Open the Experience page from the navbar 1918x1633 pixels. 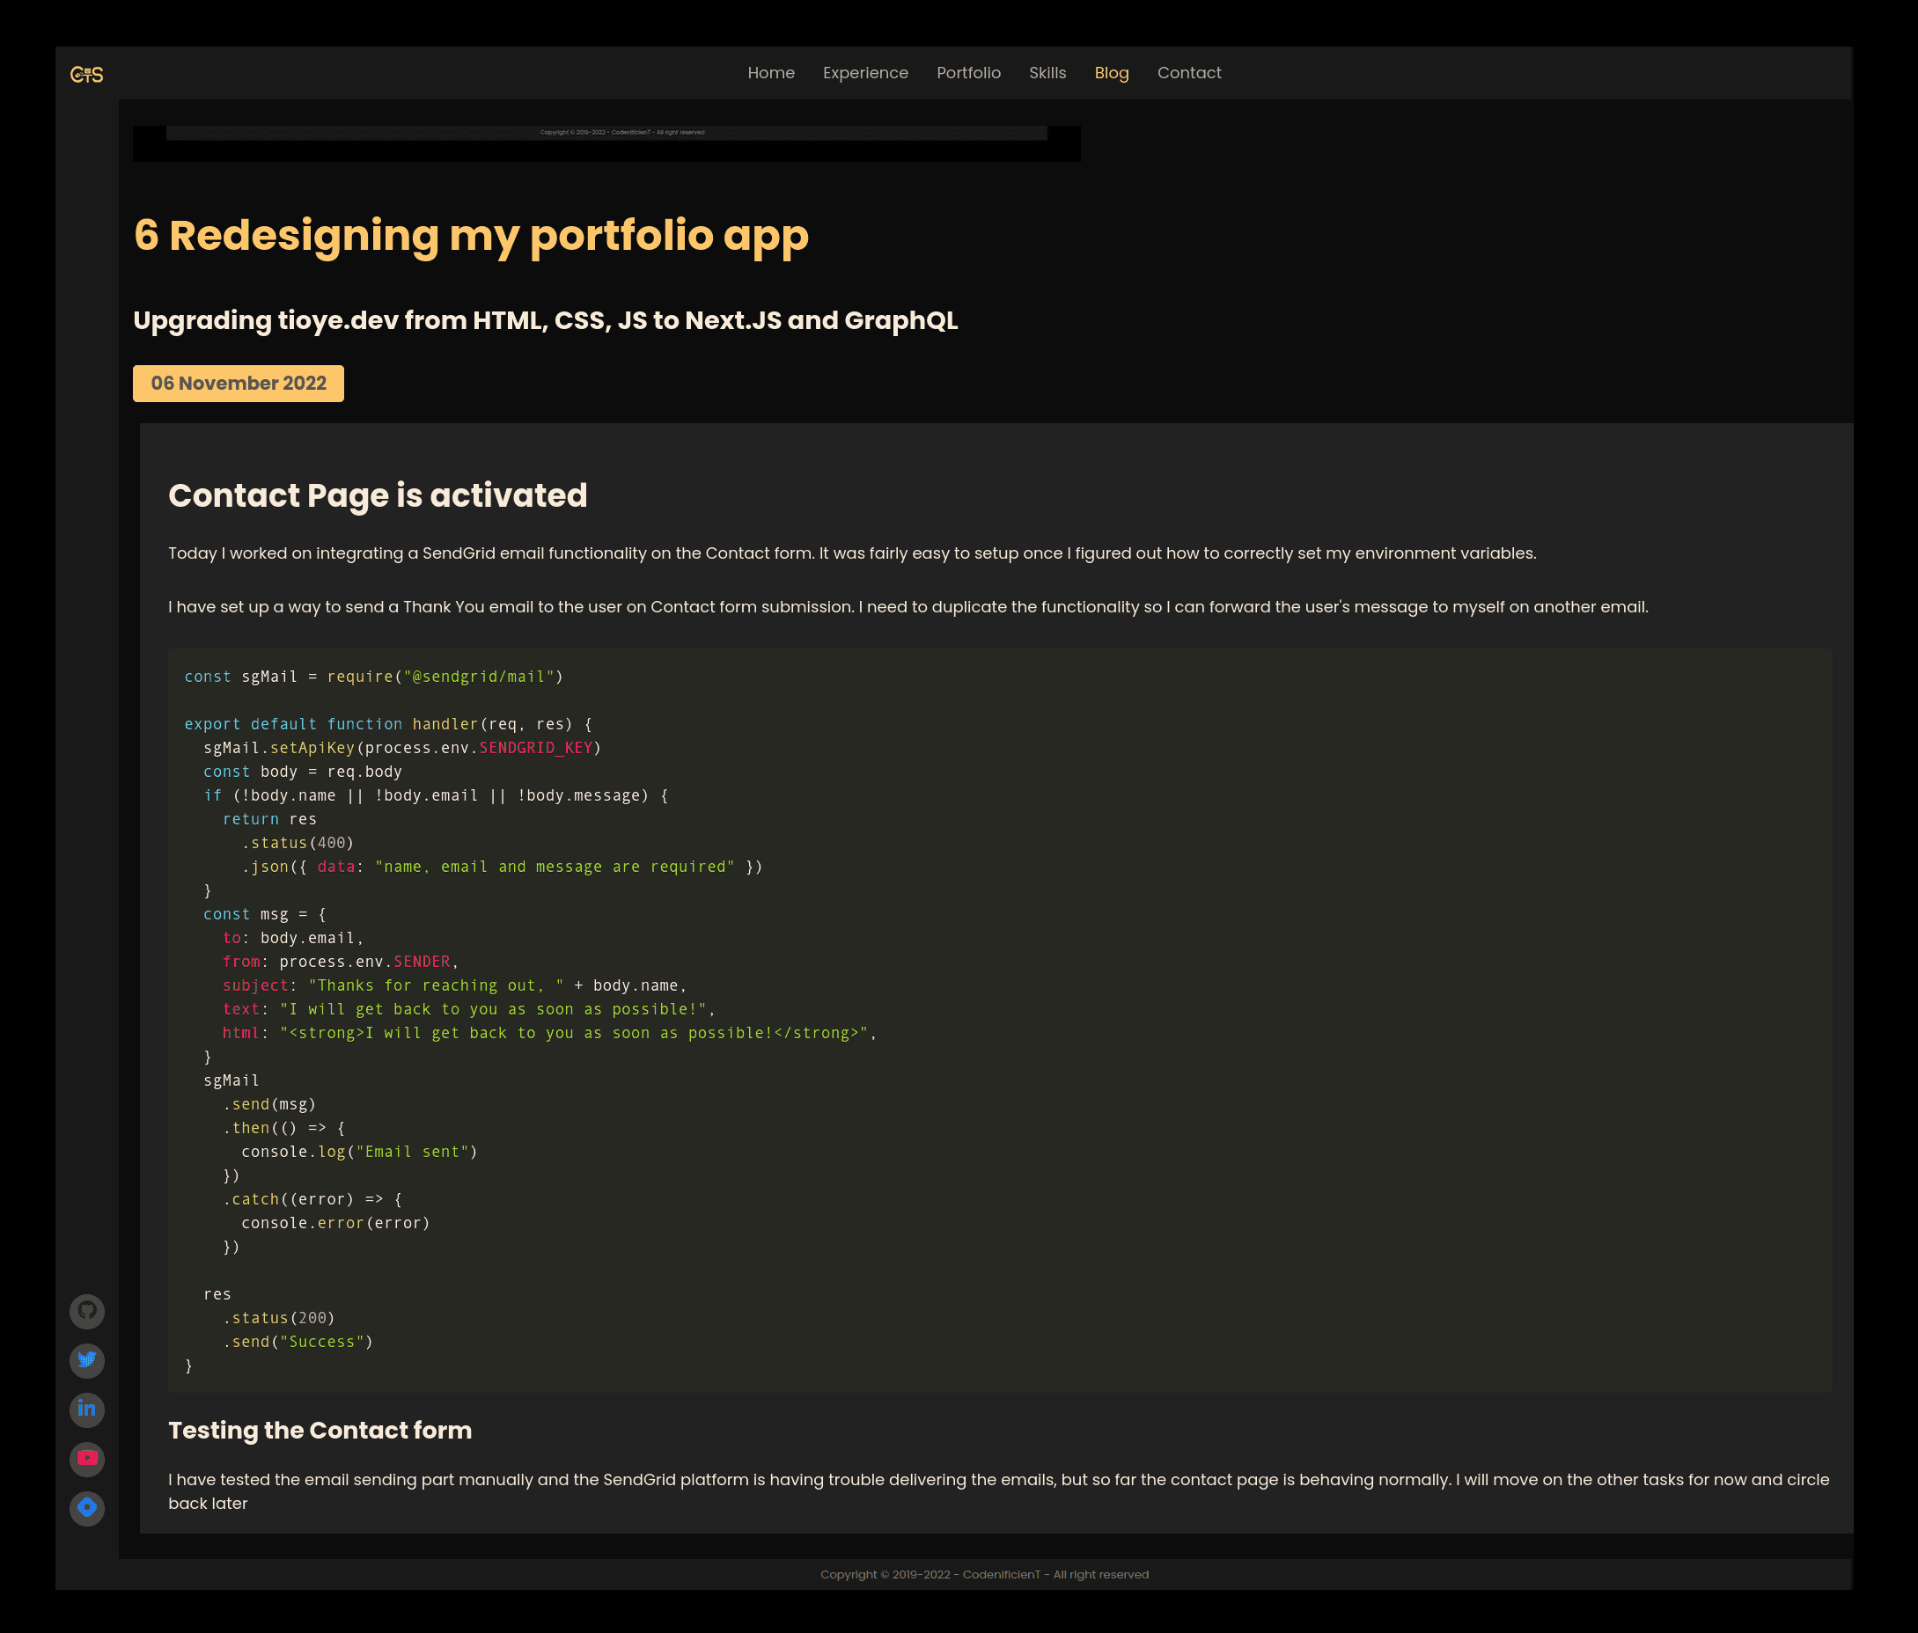pos(864,72)
